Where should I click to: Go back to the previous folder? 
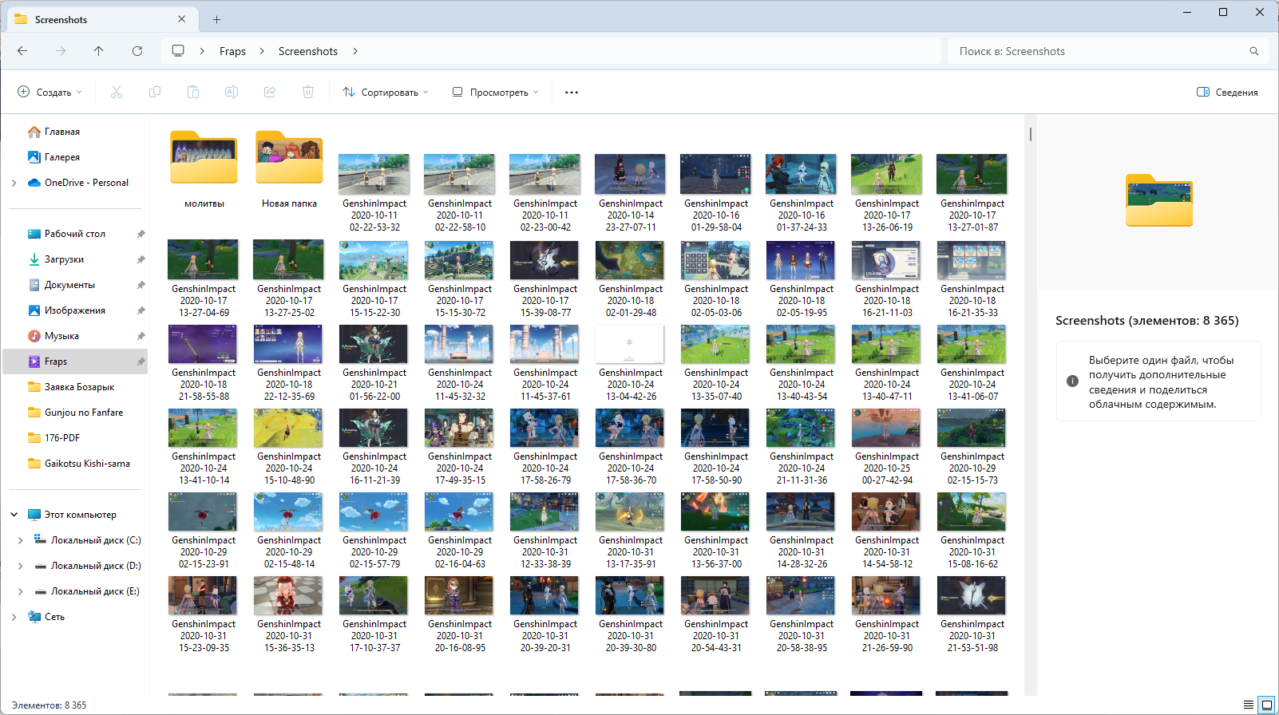click(22, 51)
